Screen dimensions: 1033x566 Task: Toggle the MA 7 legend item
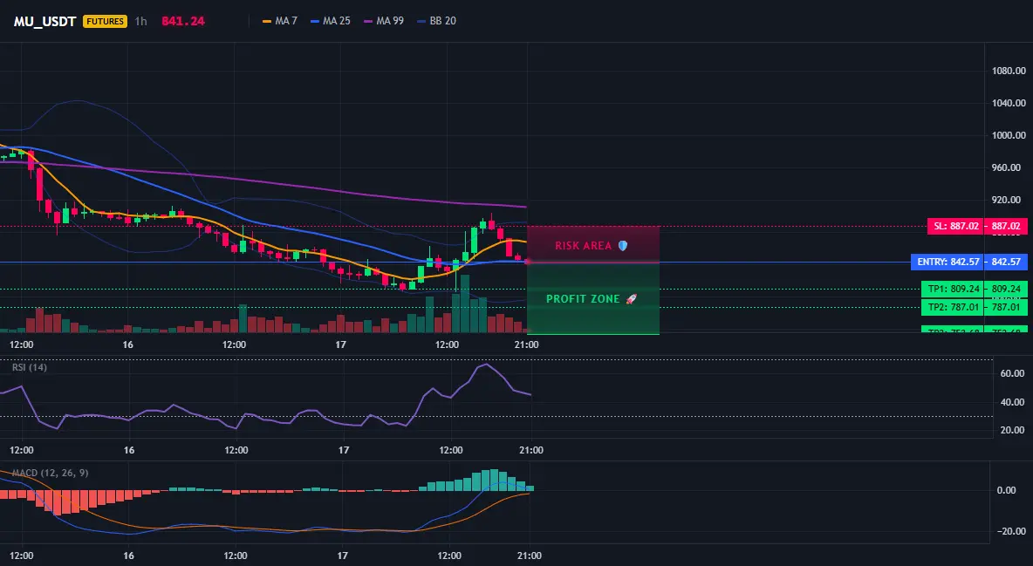[280, 21]
